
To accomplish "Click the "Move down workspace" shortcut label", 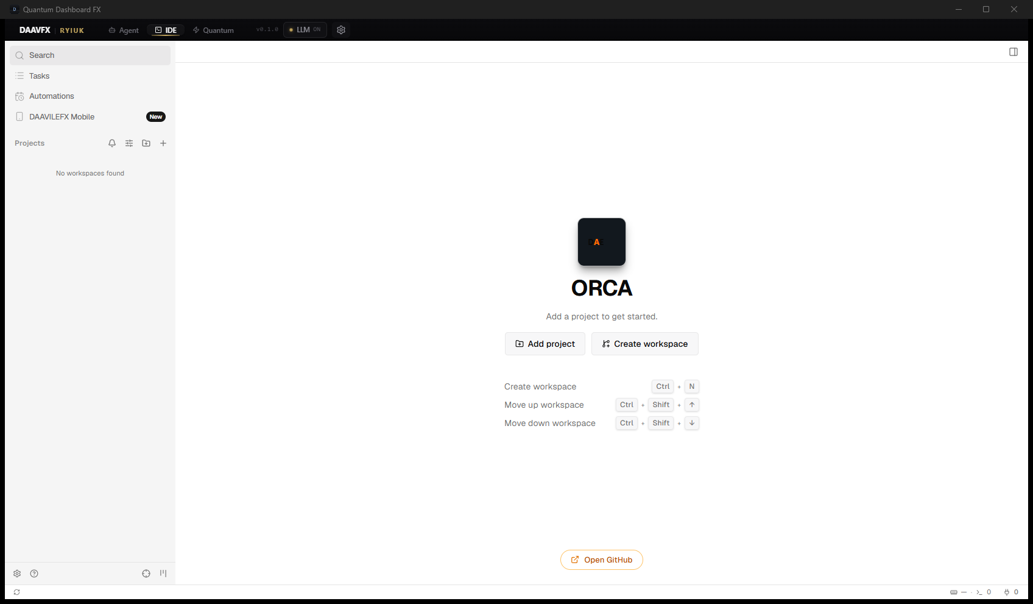I will pyautogui.click(x=550, y=423).
